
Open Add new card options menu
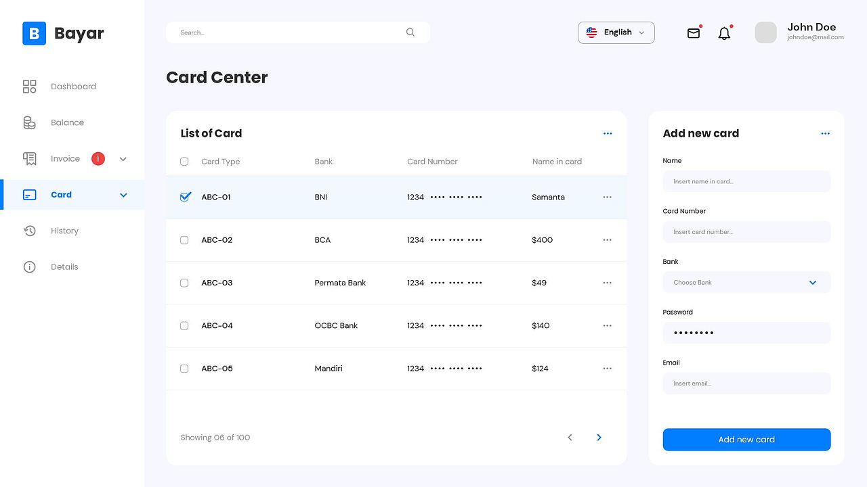pyautogui.click(x=825, y=134)
